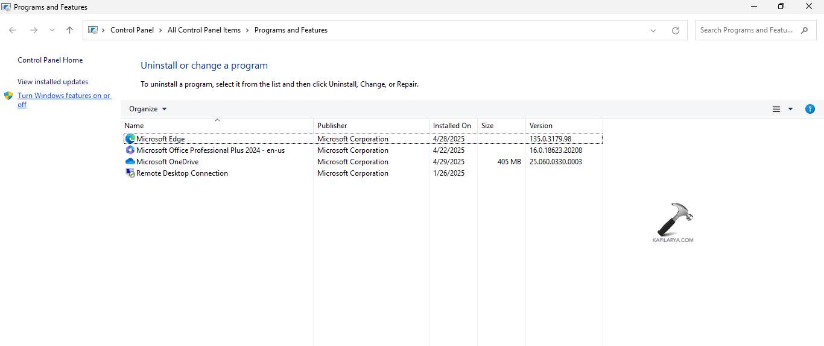
Task: Expand the view options dropdown arrow
Action: pyautogui.click(x=790, y=109)
